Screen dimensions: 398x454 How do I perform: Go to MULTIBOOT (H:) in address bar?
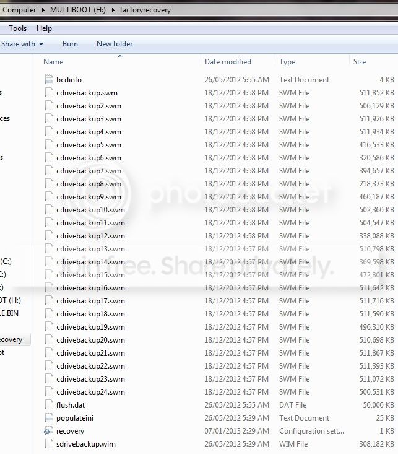pyautogui.click(x=78, y=10)
